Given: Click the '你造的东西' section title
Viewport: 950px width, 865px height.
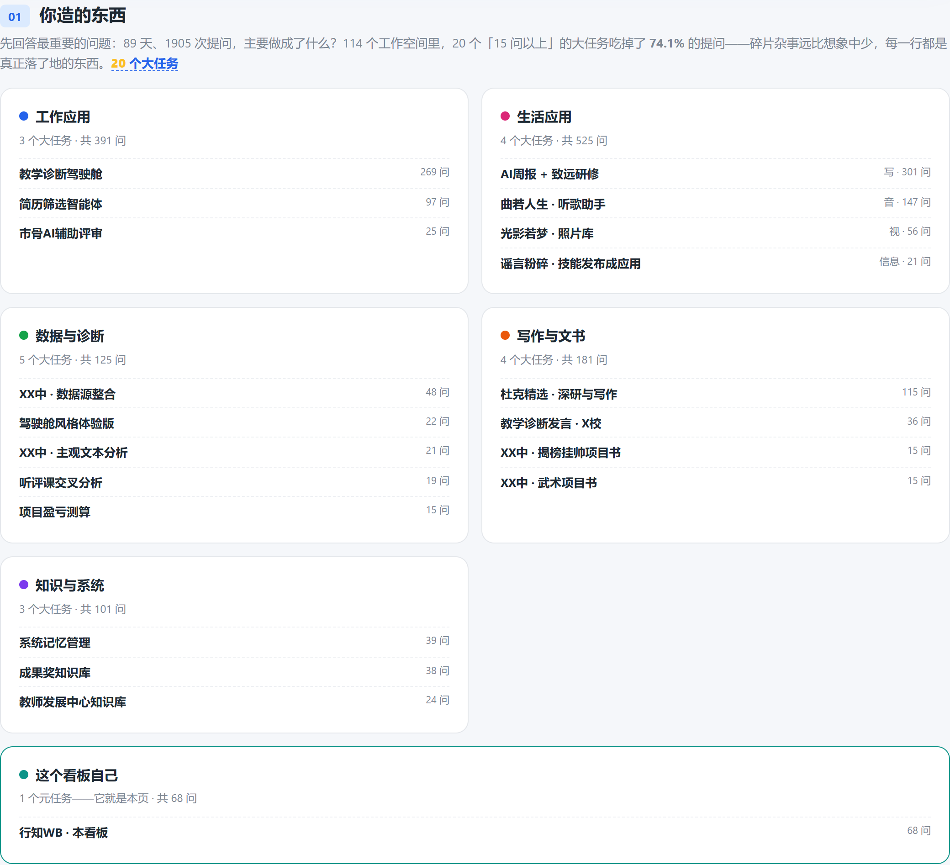Looking at the screenshot, I should 83,16.
